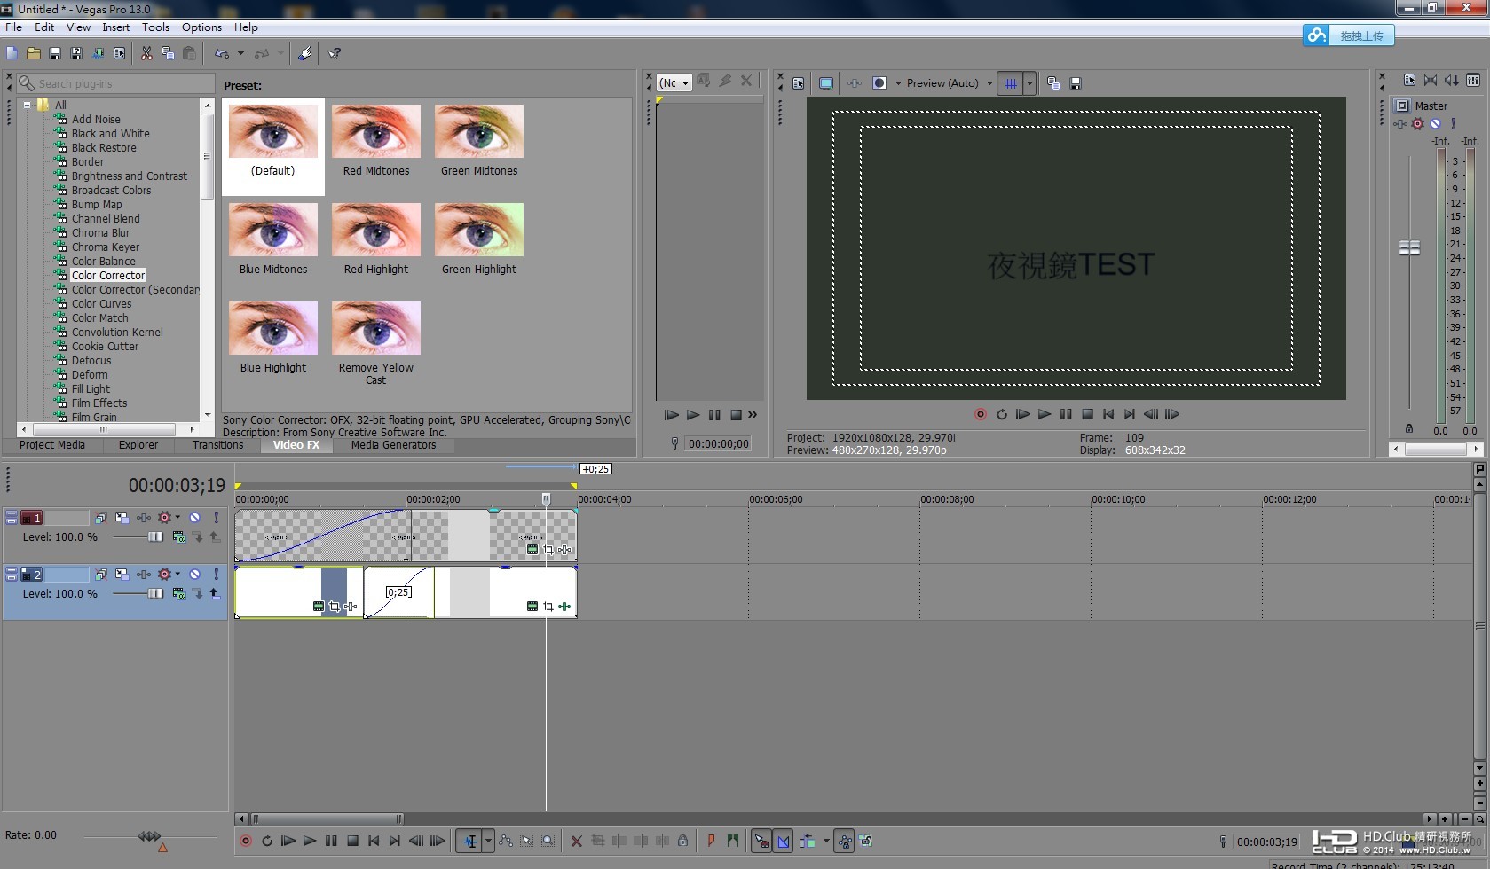Switch to the Transitions tab
Image resolution: width=1490 pixels, height=869 pixels.
click(217, 445)
